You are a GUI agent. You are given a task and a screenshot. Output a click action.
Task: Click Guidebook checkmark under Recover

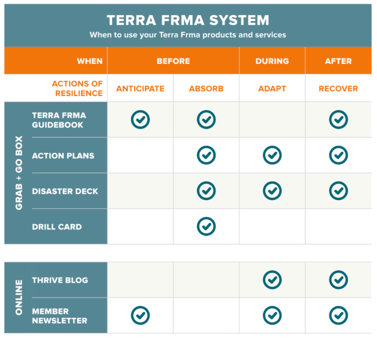(338, 120)
